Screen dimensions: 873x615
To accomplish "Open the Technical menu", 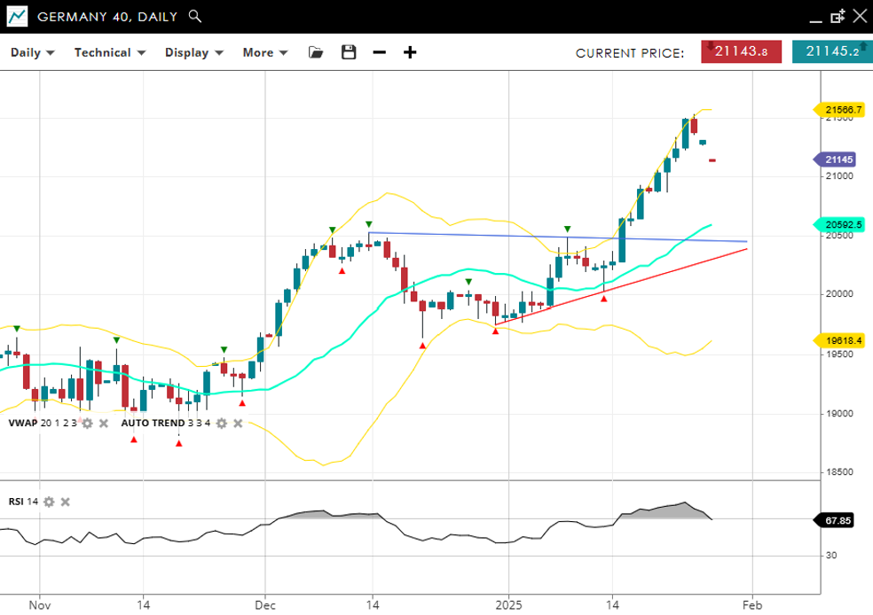I will pyautogui.click(x=109, y=52).
